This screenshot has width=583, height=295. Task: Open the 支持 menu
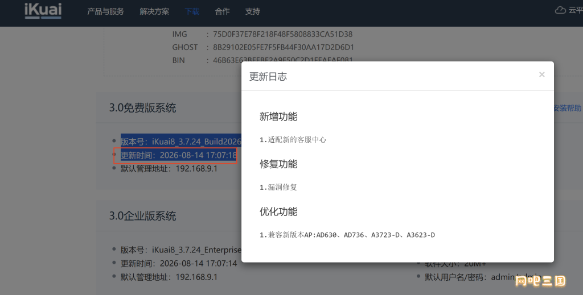point(252,11)
